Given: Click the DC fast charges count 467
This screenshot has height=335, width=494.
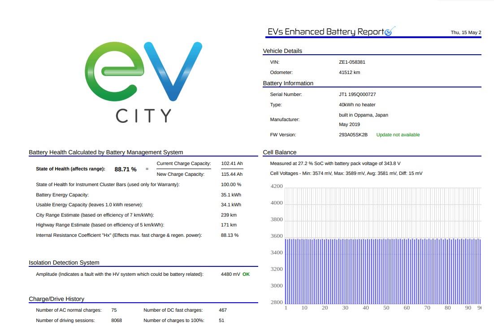Looking at the screenshot, I should (x=223, y=310).
